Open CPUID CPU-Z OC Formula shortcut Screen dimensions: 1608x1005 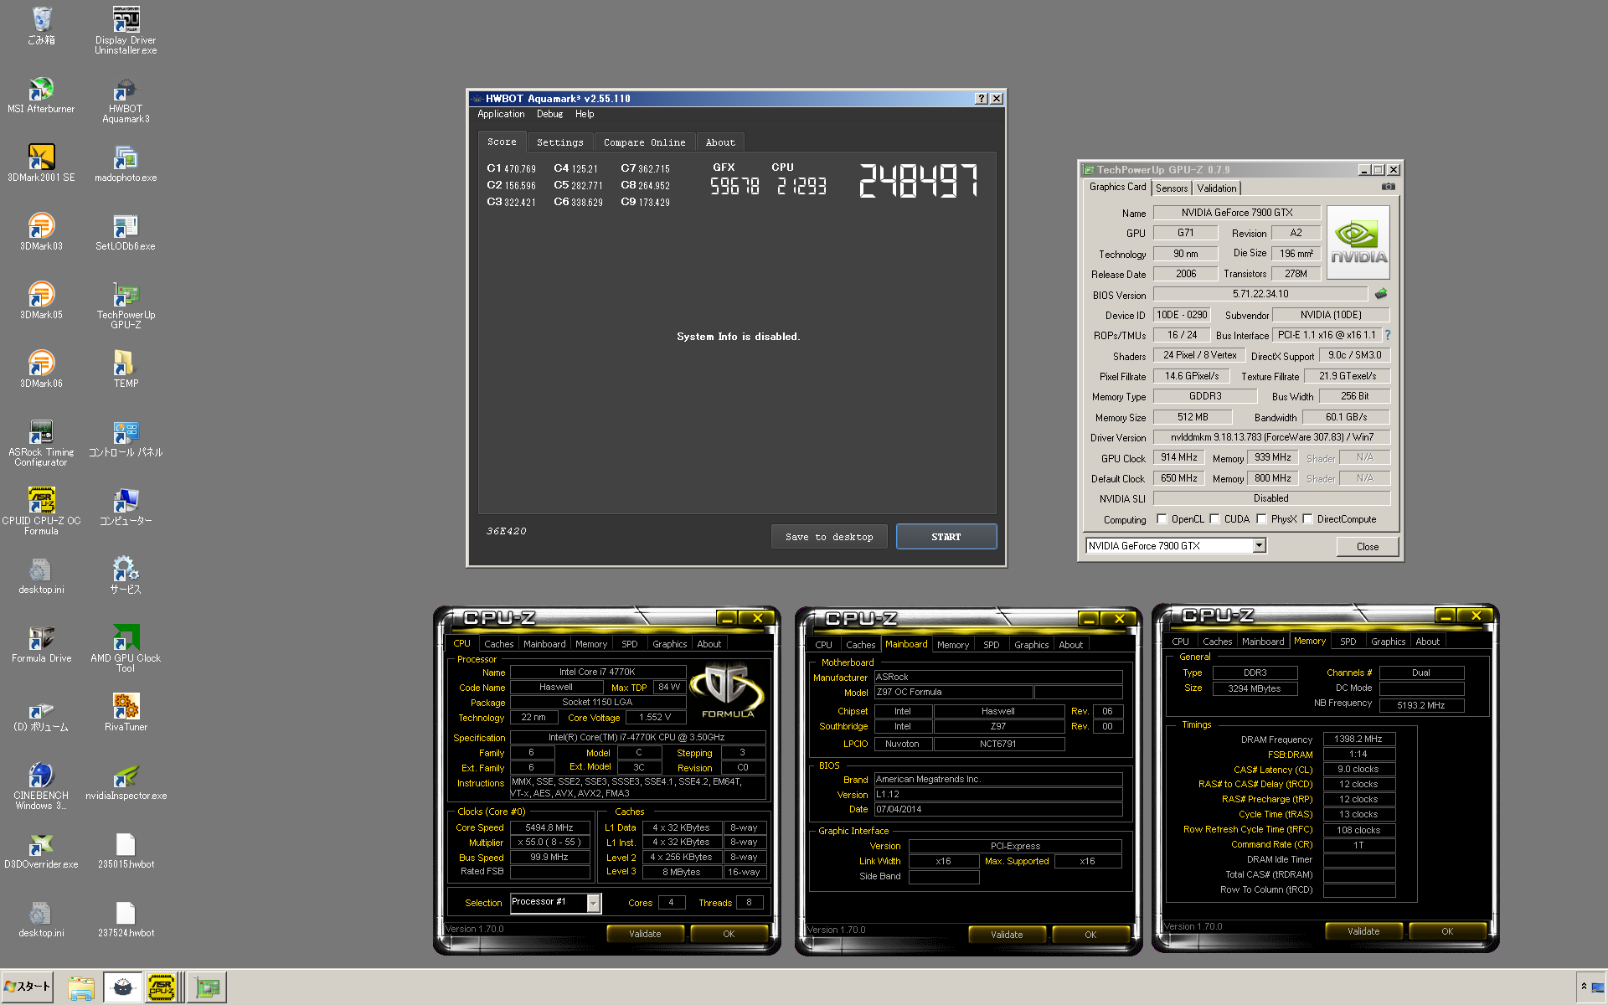click(41, 512)
